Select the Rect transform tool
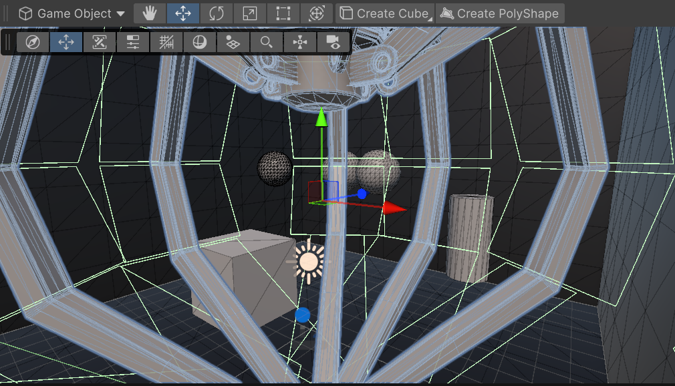Viewport: 675px width, 386px height. [x=283, y=13]
